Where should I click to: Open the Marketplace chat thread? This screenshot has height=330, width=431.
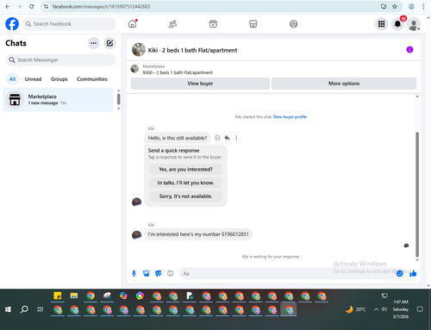pyautogui.click(x=58, y=99)
